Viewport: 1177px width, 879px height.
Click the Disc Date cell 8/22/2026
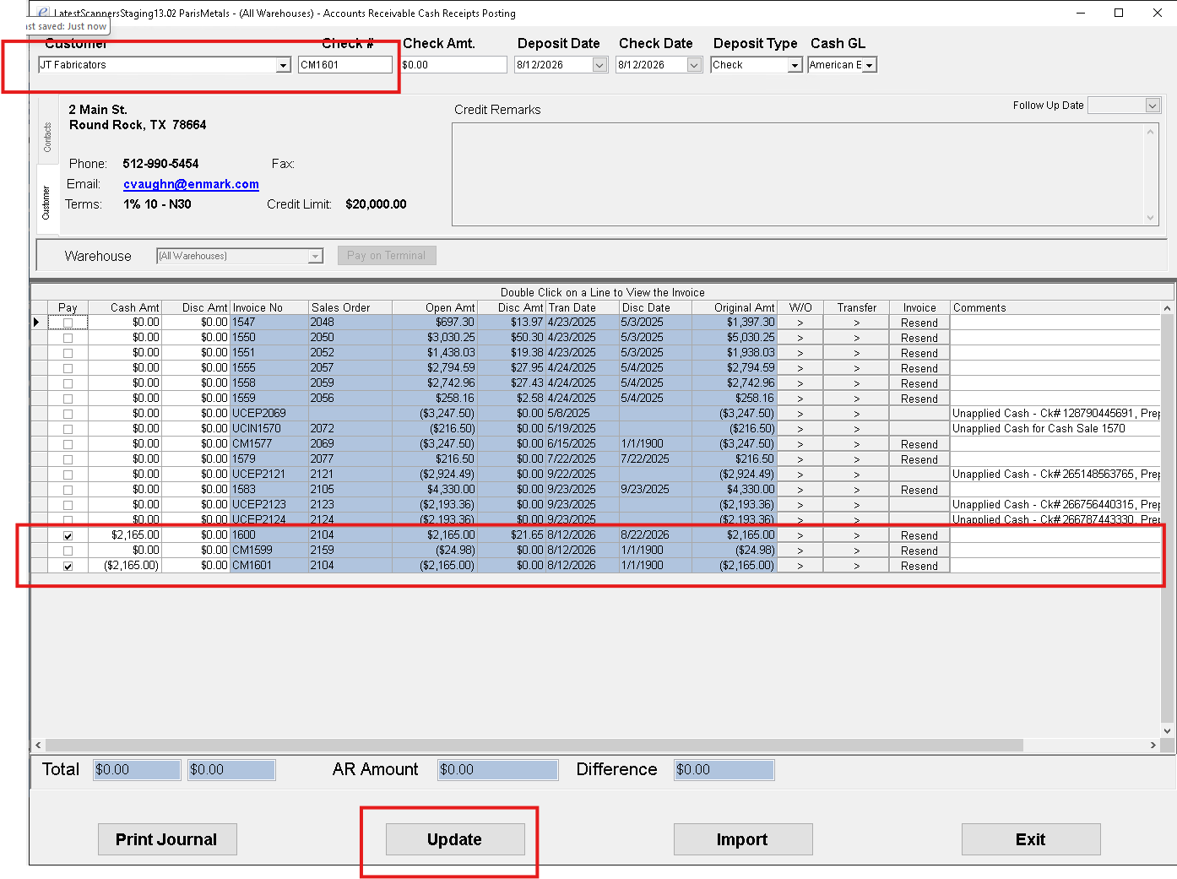click(655, 535)
